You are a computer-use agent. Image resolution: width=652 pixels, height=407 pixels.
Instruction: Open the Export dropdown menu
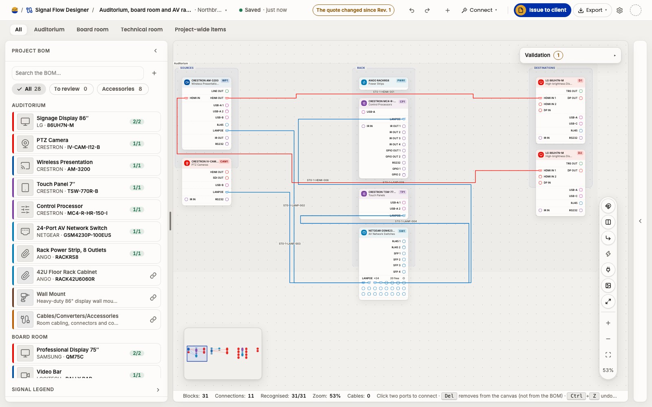(593, 10)
